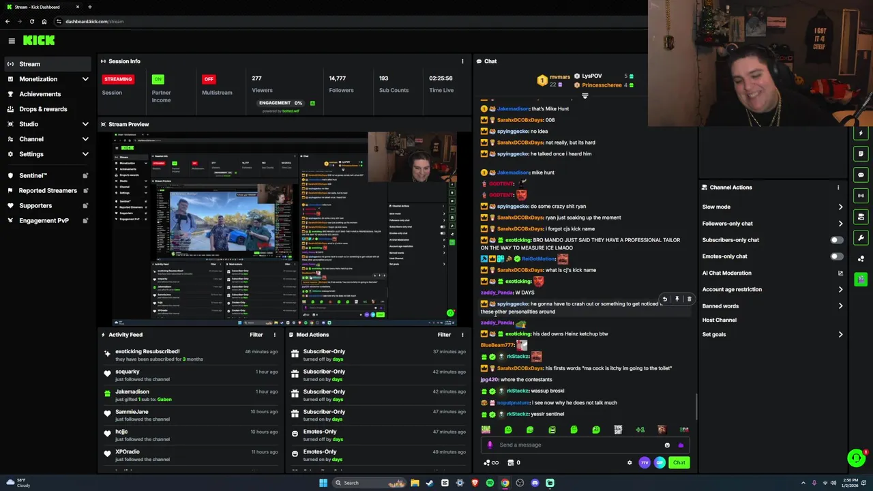The width and height of the screenshot is (873, 491).
Task: Click Filter in the Mod Actions panel
Action: click(x=444, y=335)
